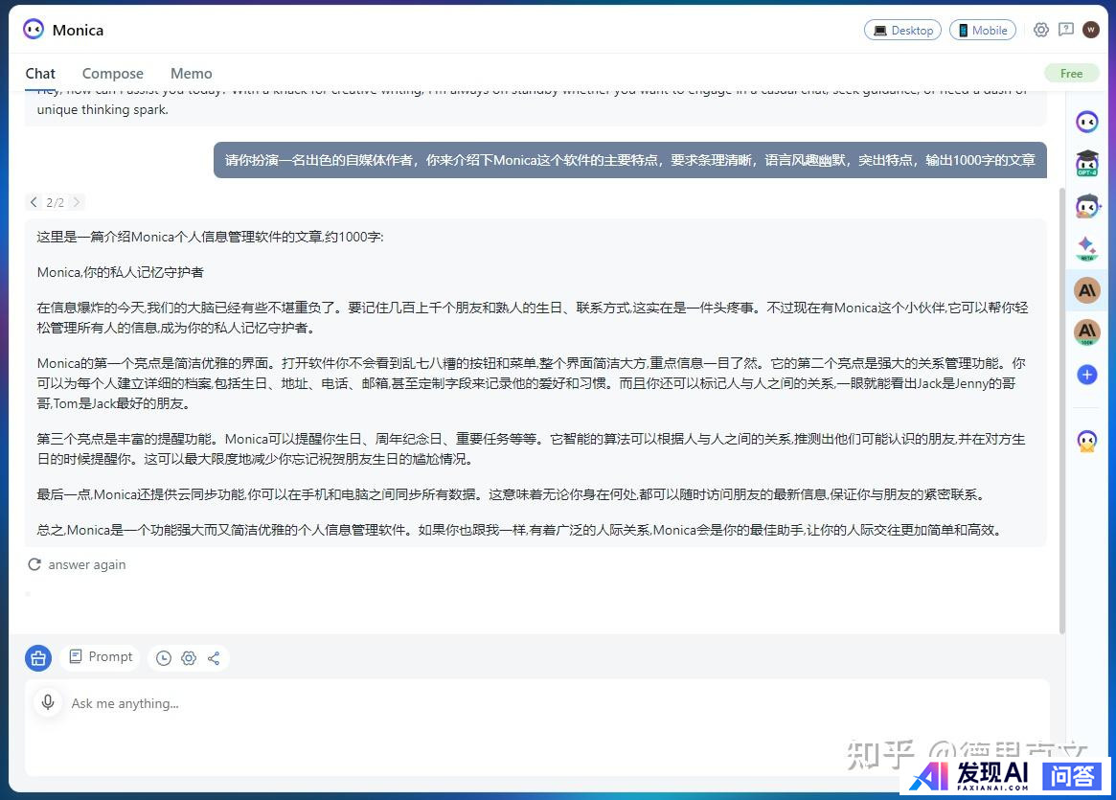This screenshot has width=1116, height=800.
Task: Switch to the Compose tab
Action: coord(112,74)
